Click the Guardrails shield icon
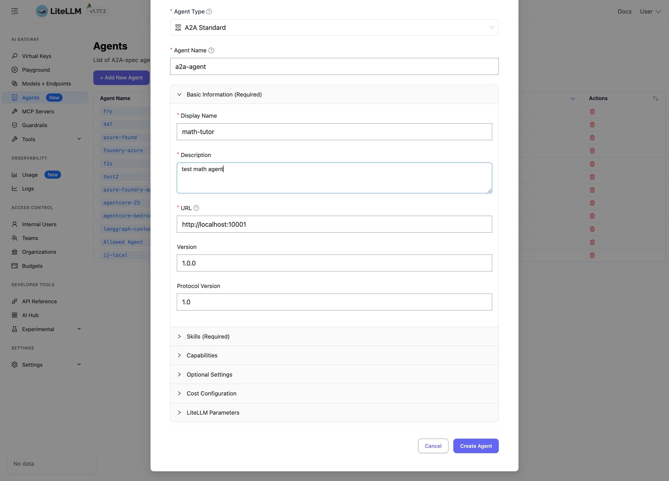Image resolution: width=669 pixels, height=481 pixels. [x=15, y=125]
